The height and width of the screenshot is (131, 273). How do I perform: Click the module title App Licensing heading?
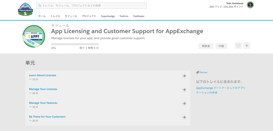pos(127,31)
